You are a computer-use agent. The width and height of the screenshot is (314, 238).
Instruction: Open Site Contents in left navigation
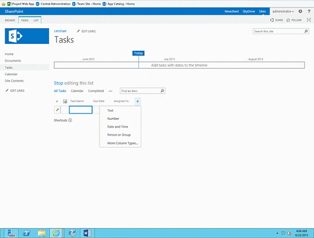[x=14, y=81]
